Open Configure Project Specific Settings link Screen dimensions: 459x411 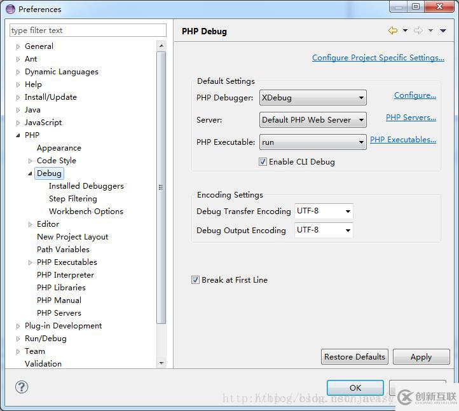(378, 58)
